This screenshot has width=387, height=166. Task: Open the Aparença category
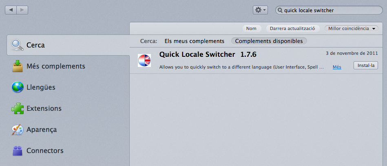[68, 129]
